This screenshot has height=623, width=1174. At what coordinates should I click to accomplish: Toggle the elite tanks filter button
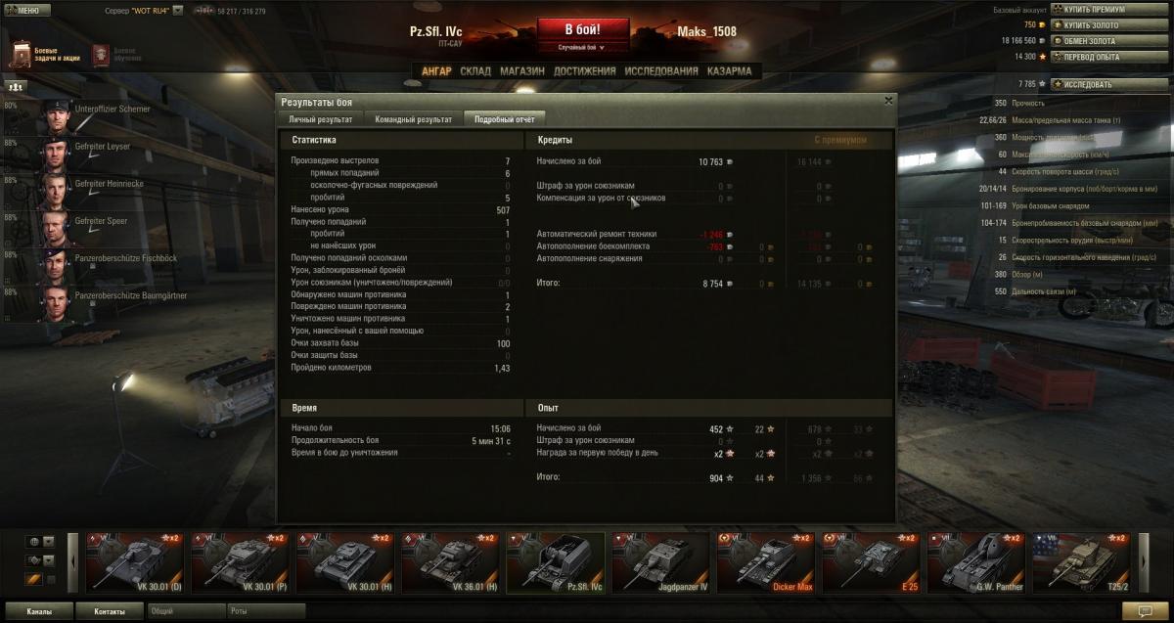32,579
